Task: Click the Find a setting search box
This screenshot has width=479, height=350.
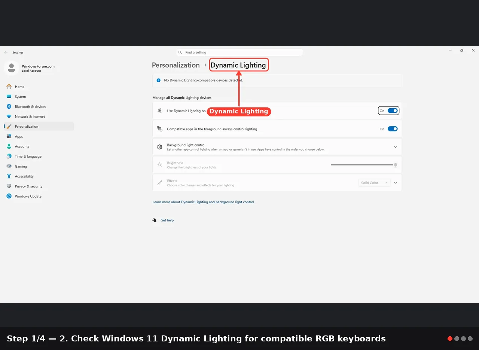Action: point(239,53)
